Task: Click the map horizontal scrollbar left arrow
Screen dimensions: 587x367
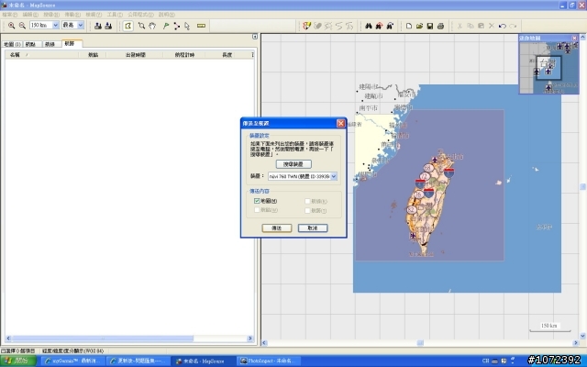Action: 264,342
